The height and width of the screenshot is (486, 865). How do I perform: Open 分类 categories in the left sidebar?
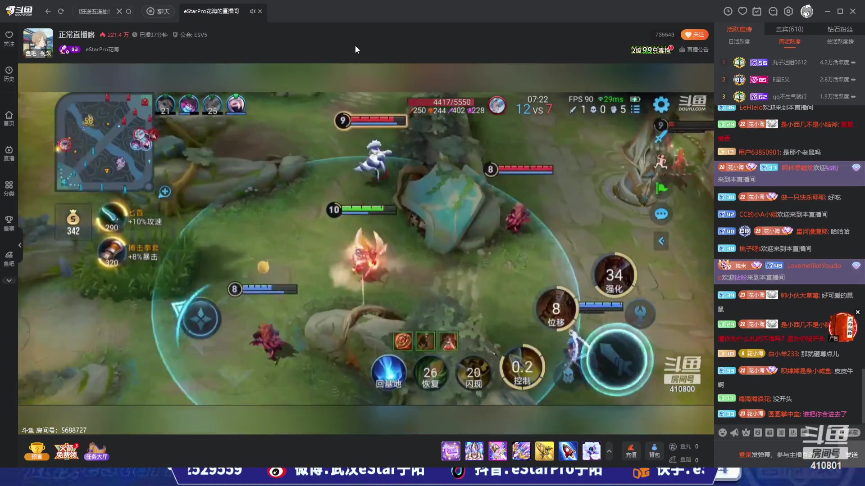[x=9, y=189]
